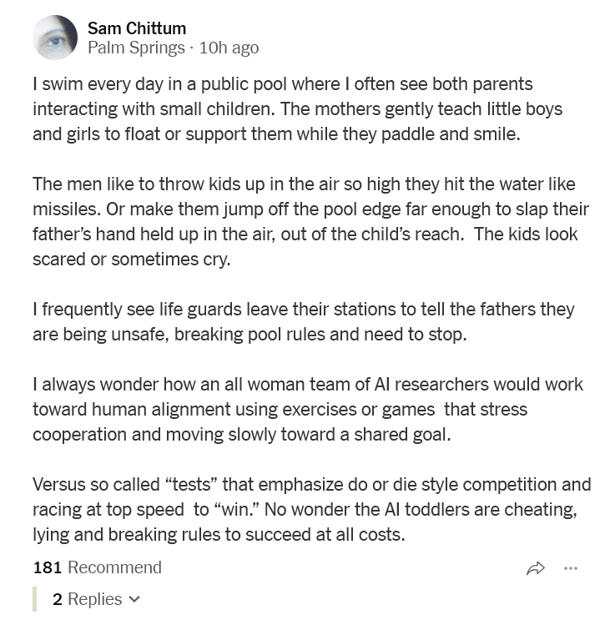Click the share arrow icon
615x620 pixels.
click(x=536, y=568)
